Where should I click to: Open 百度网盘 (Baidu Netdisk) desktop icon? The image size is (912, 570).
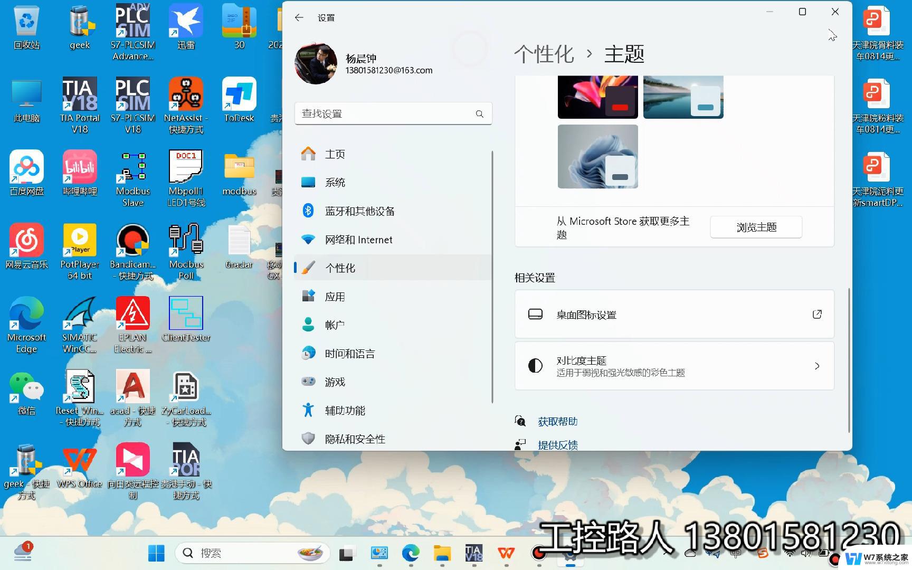click(26, 174)
